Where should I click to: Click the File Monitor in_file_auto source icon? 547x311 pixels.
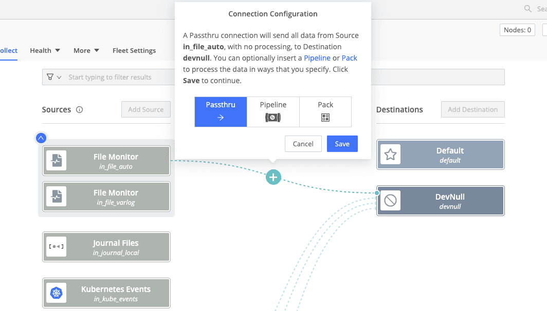[x=56, y=161]
